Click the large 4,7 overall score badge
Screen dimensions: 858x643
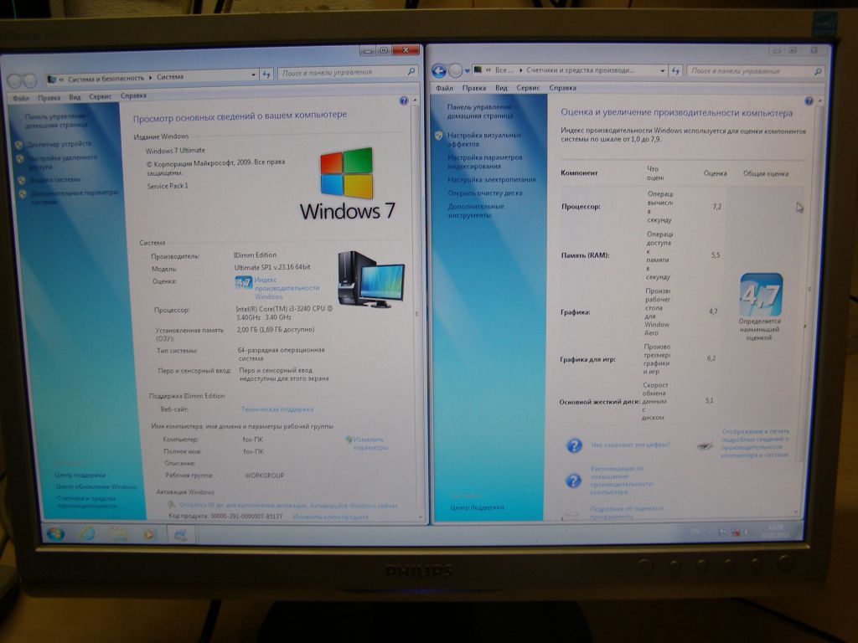(761, 296)
